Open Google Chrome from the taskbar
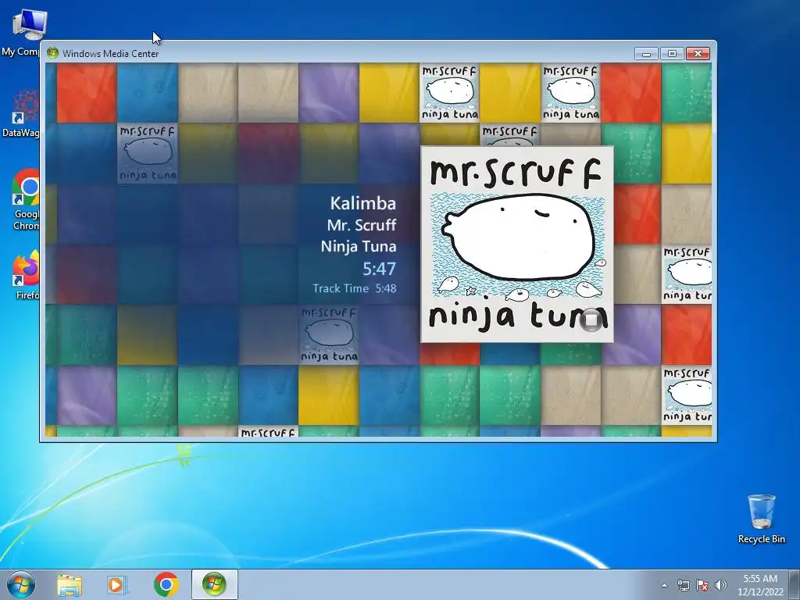The height and width of the screenshot is (600, 800). click(166, 584)
